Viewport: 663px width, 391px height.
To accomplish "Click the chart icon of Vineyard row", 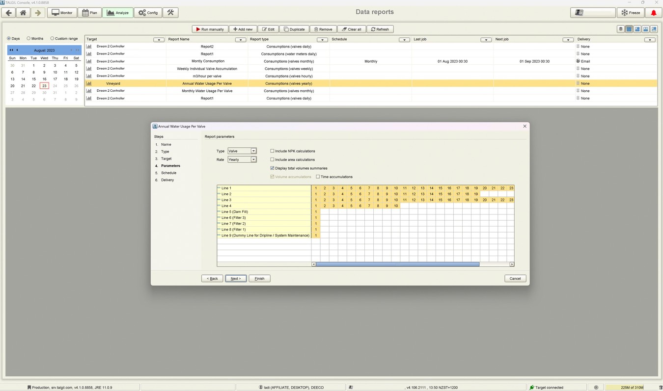I will pyautogui.click(x=89, y=83).
